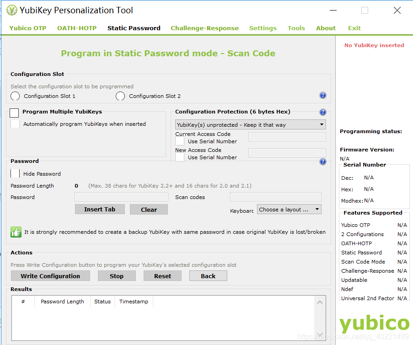Click the Reset button
Screen dimensions: 413x345
(162, 276)
